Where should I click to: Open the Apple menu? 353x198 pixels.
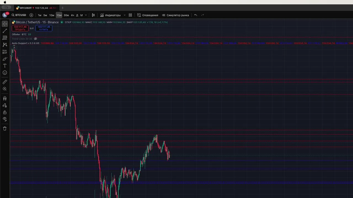pos(5,2)
